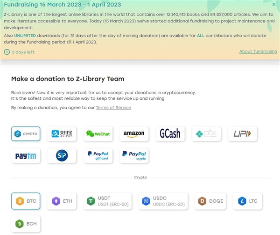Select WeChat payment option

click(98, 134)
